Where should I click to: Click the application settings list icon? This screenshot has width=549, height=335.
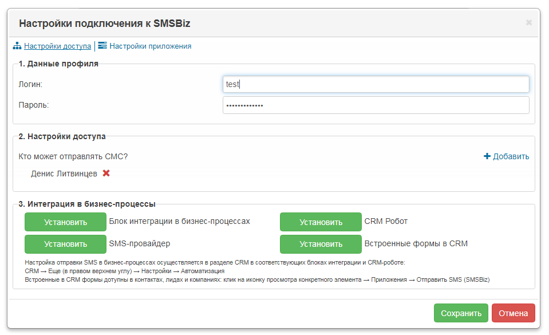[x=102, y=46]
